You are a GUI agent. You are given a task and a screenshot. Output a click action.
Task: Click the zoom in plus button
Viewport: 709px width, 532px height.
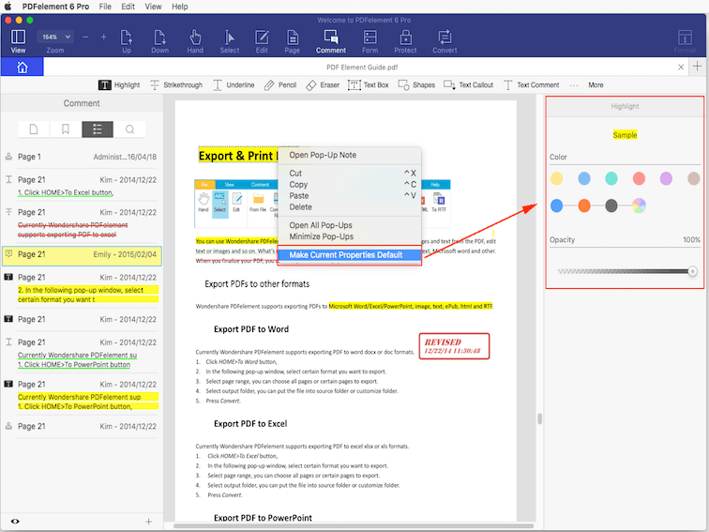103,37
